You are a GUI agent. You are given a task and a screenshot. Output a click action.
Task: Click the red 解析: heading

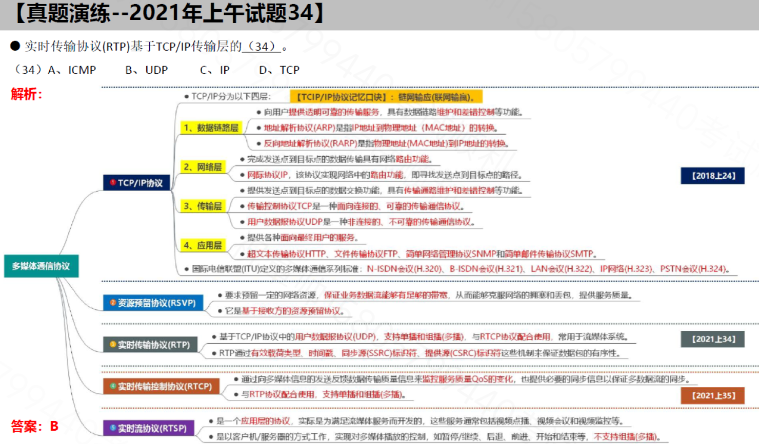pos(27,94)
